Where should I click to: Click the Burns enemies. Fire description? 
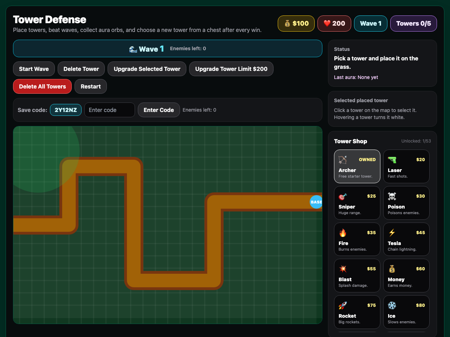pos(352,249)
